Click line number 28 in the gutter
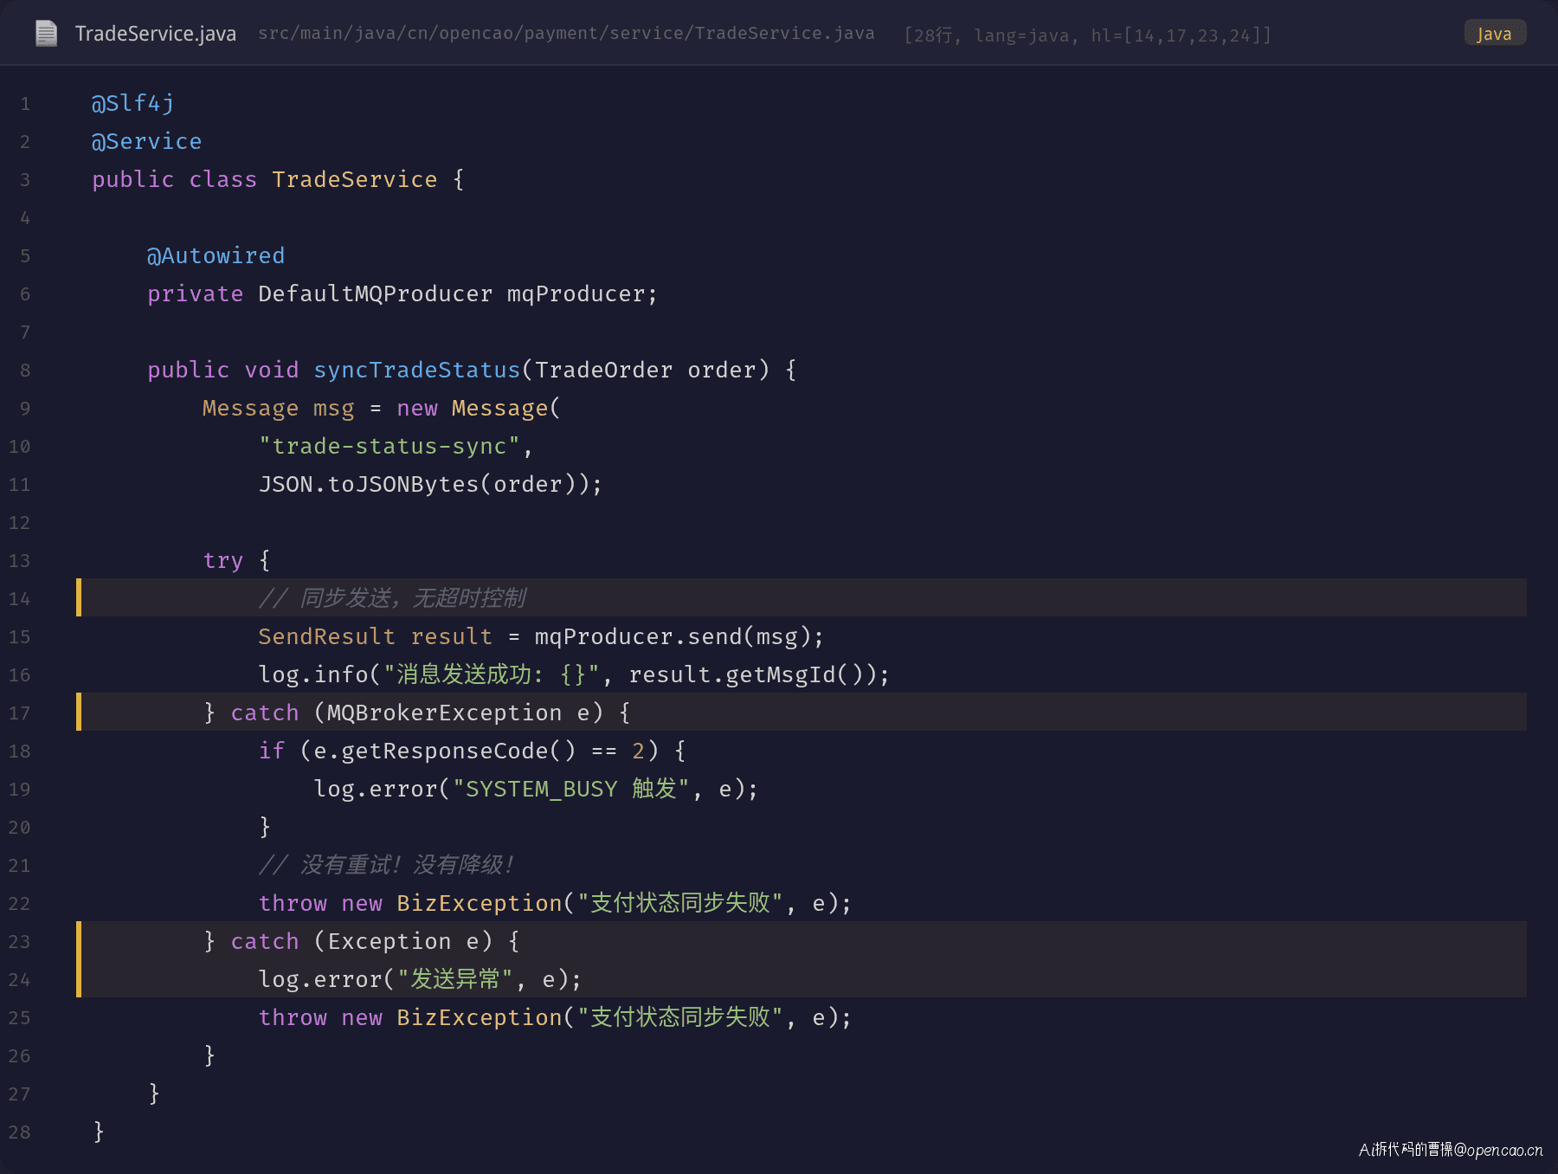Viewport: 1558px width, 1174px height. tap(20, 1132)
